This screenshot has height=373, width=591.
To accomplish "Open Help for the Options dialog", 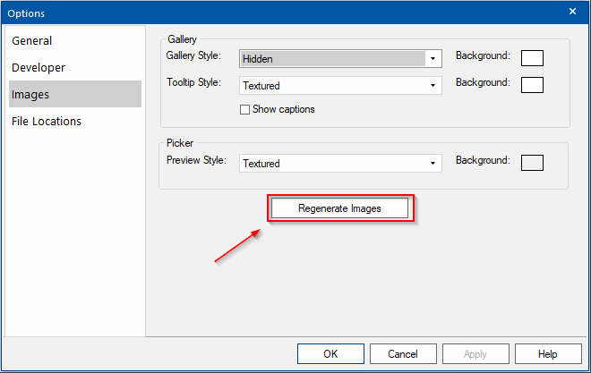I will 548,354.
